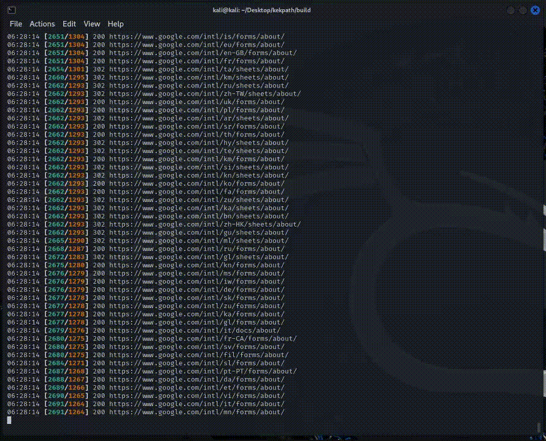Click the intl/ms/forms/about/ URL

pos(196,273)
